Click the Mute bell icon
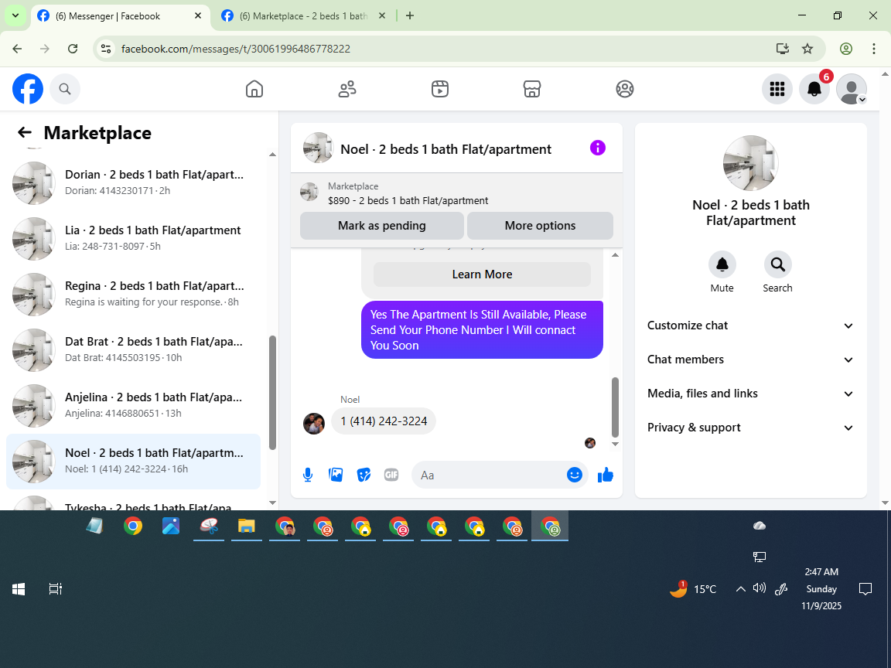 (722, 264)
